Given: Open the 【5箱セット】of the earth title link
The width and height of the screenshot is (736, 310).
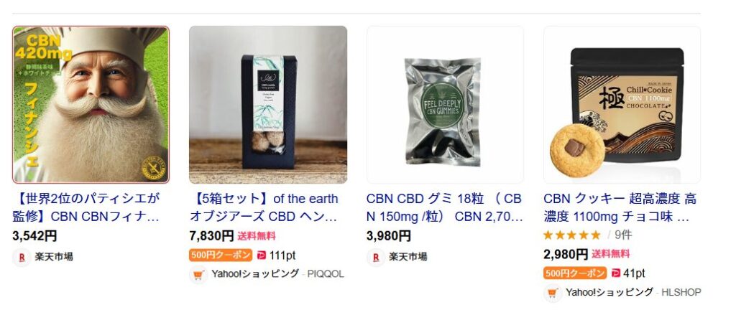Looking at the screenshot, I should point(264,207).
